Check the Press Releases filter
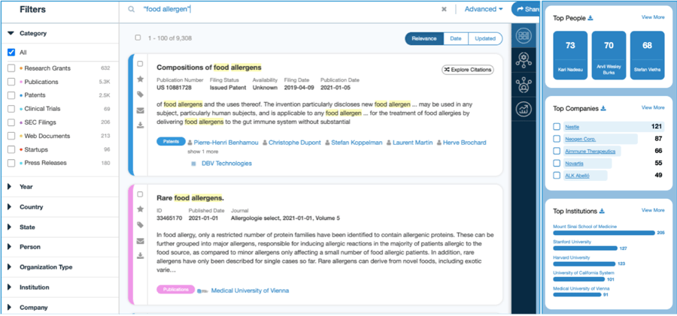The width and height of the screenshot is (677, 316). click(11, 163)
